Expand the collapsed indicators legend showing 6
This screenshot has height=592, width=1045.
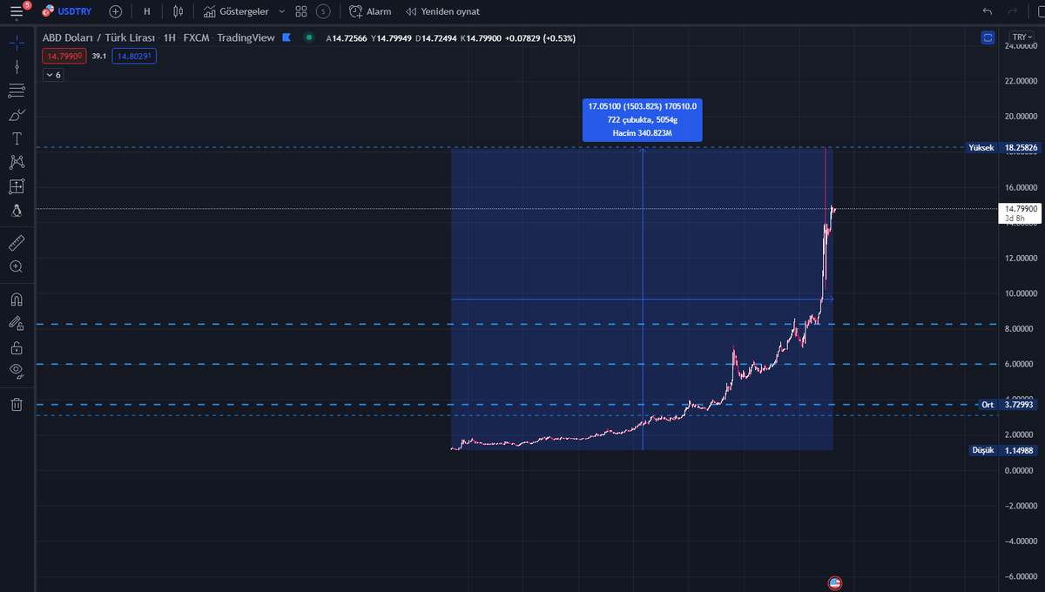(53, 75)
